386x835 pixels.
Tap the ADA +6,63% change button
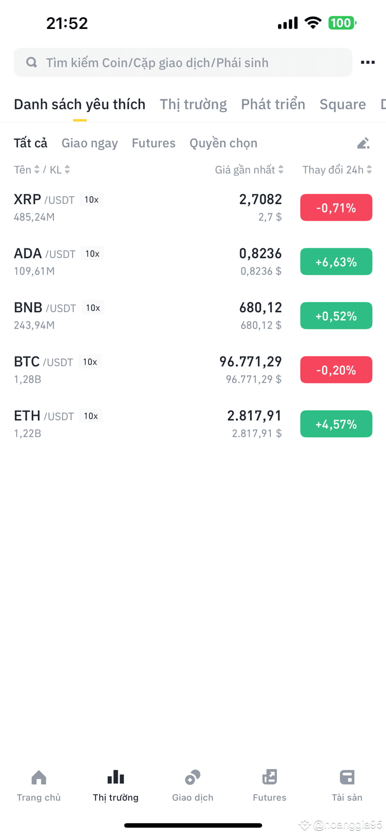336,261
